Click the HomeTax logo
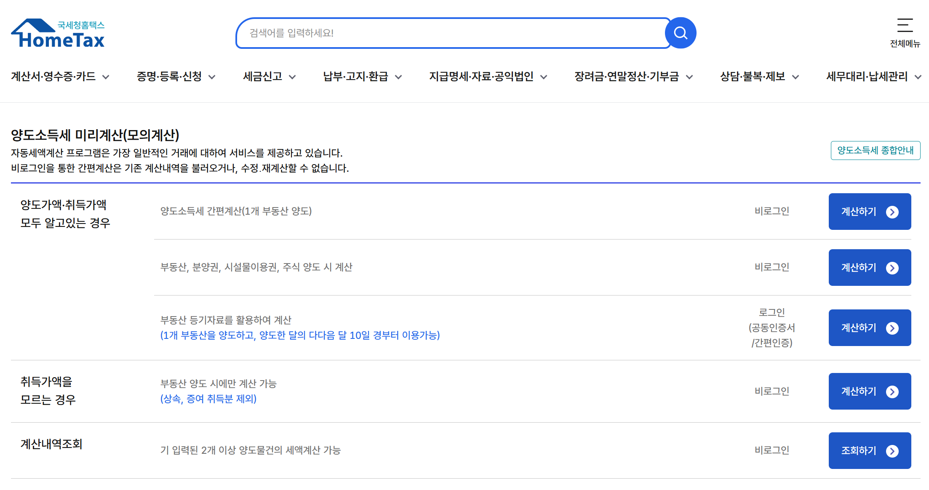The width and height of the screenshot is (929, 490). pyautogui.click(x=58, y=33)
